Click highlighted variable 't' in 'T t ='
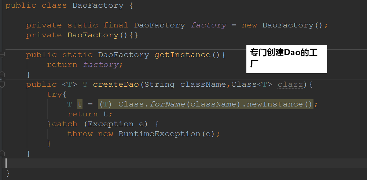 tap(80, 104)
